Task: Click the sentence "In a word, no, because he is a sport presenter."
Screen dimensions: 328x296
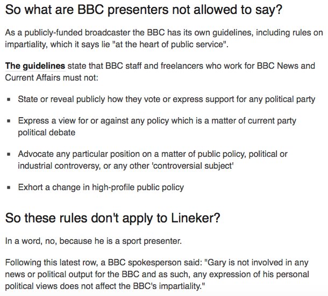Action: [x=94, y=241]
